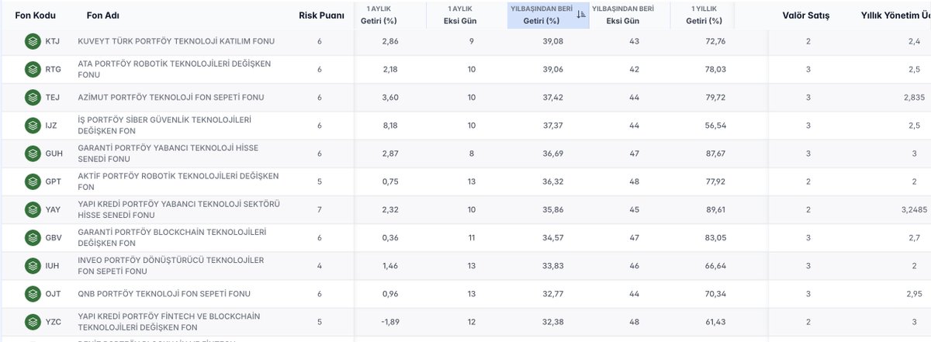Open İş Portföy Siber Güvenlik Teknolojileri fund
Screen dimensions: 931x342
[164, 125]
